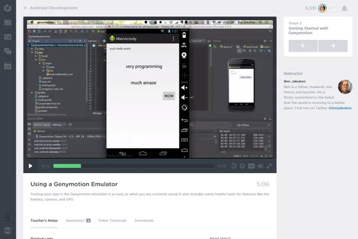Viewport: 358px width, 239px height.
Task: Expand the account menu arrow beside avatar
Action: coord(330,8)
